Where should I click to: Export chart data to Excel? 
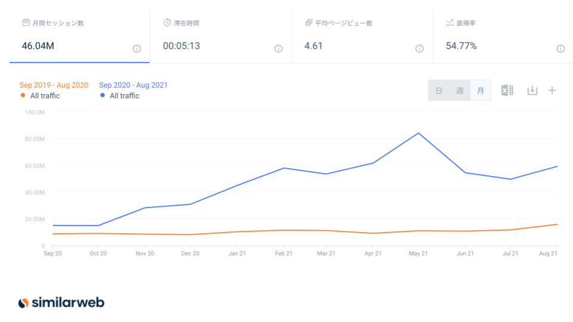coord(507,91)
